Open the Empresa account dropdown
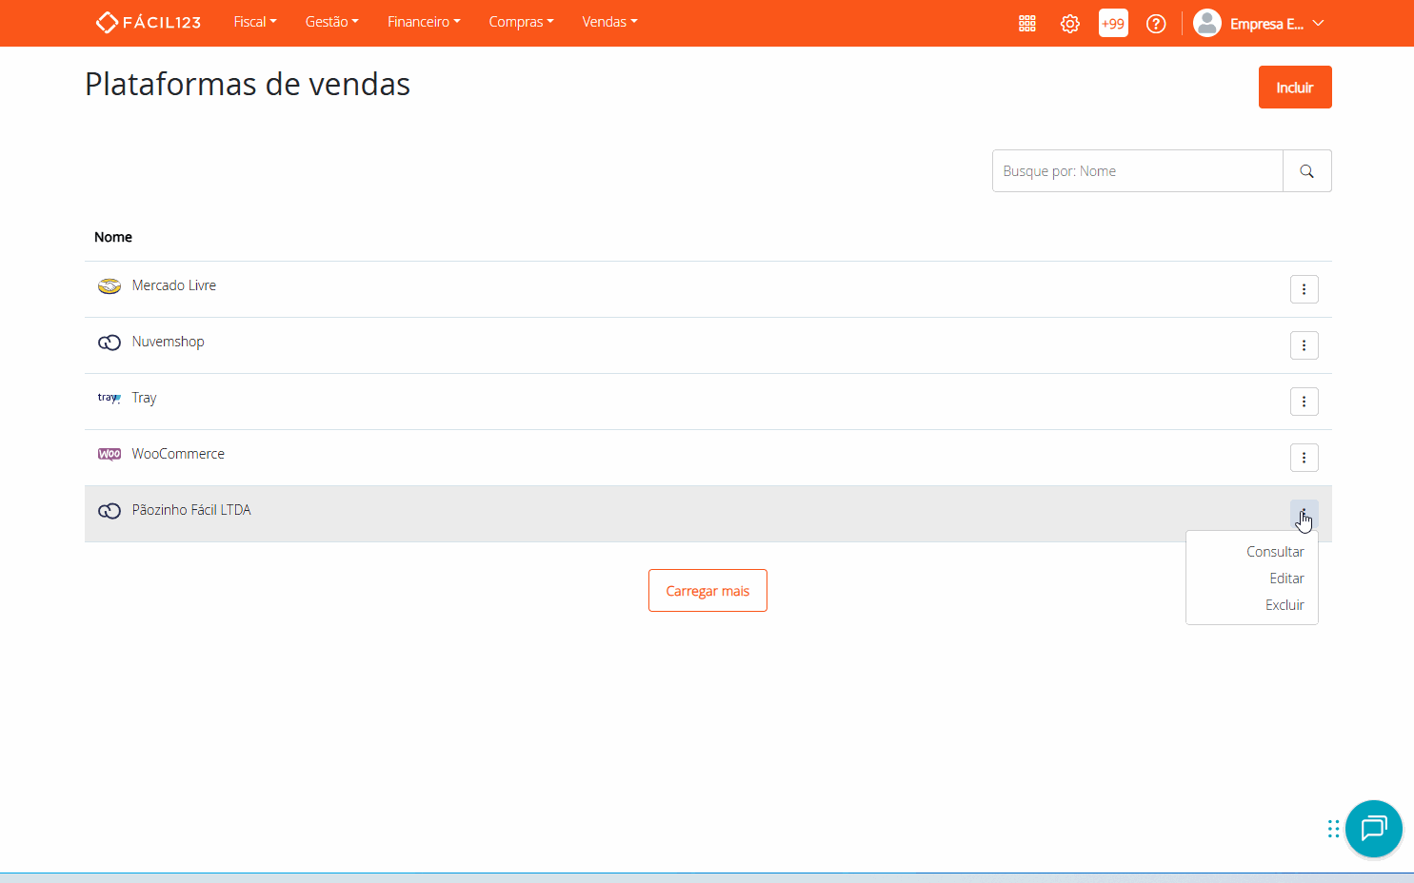 [x=1259, y=24]
